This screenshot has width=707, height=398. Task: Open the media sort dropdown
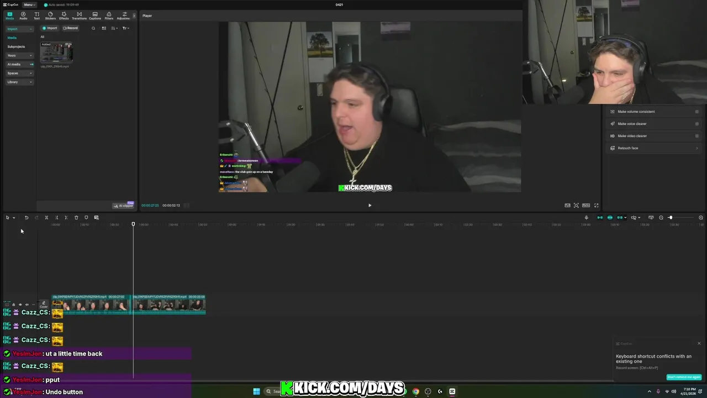click(x=114, y=28)
